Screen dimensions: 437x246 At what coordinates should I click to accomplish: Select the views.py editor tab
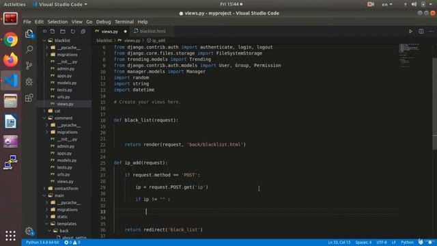click(x=109, y=31)
